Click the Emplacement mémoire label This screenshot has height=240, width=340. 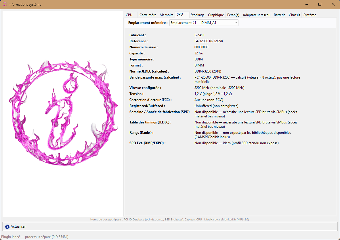148,22
